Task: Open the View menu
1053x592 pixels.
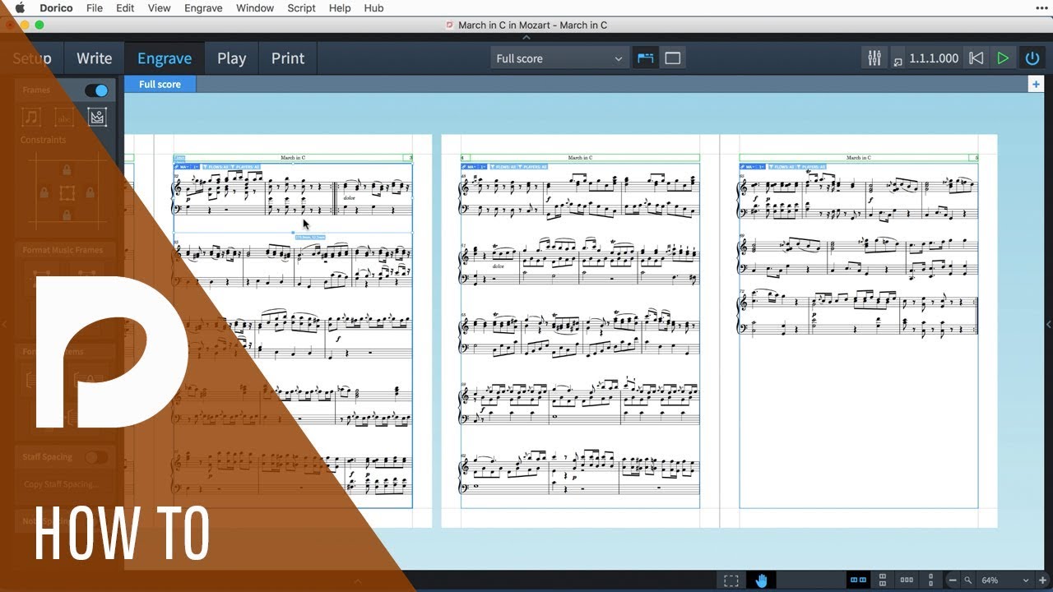Action: pos(159,8)
